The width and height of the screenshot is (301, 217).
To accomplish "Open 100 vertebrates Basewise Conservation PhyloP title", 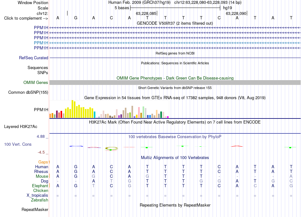I will (x=175, y=137).
